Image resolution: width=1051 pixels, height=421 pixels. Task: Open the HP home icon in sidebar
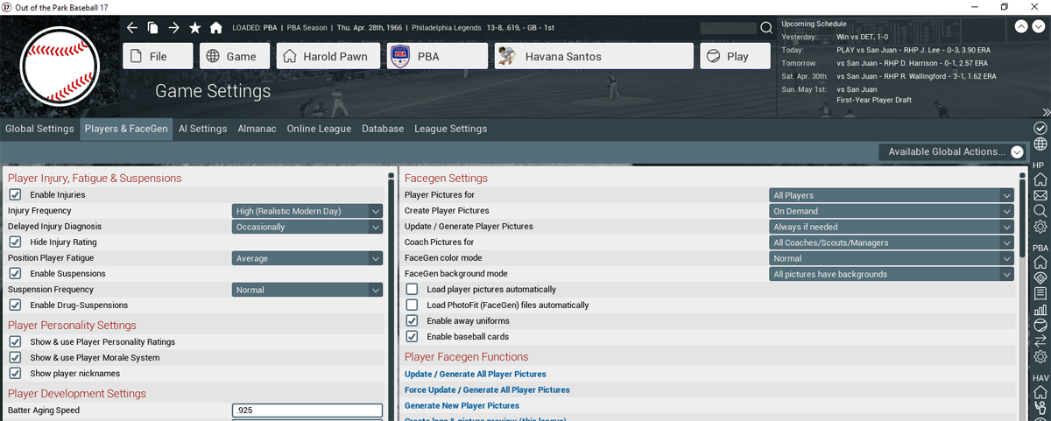click(x=1040, y=179)
